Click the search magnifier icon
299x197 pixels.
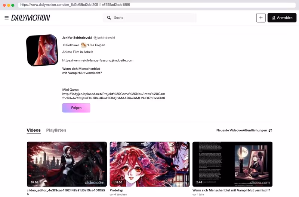click(109, 18)
